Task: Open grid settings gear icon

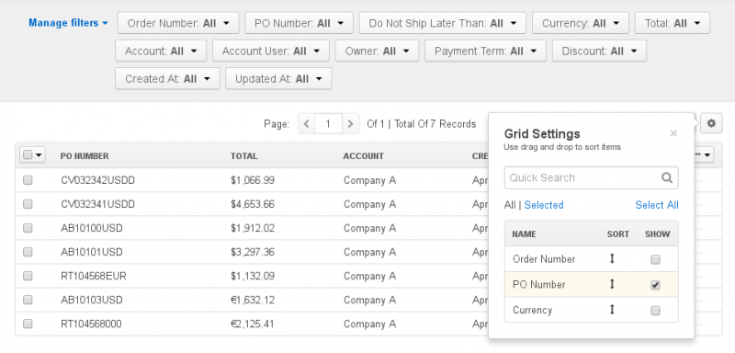Action: [711, 124]
